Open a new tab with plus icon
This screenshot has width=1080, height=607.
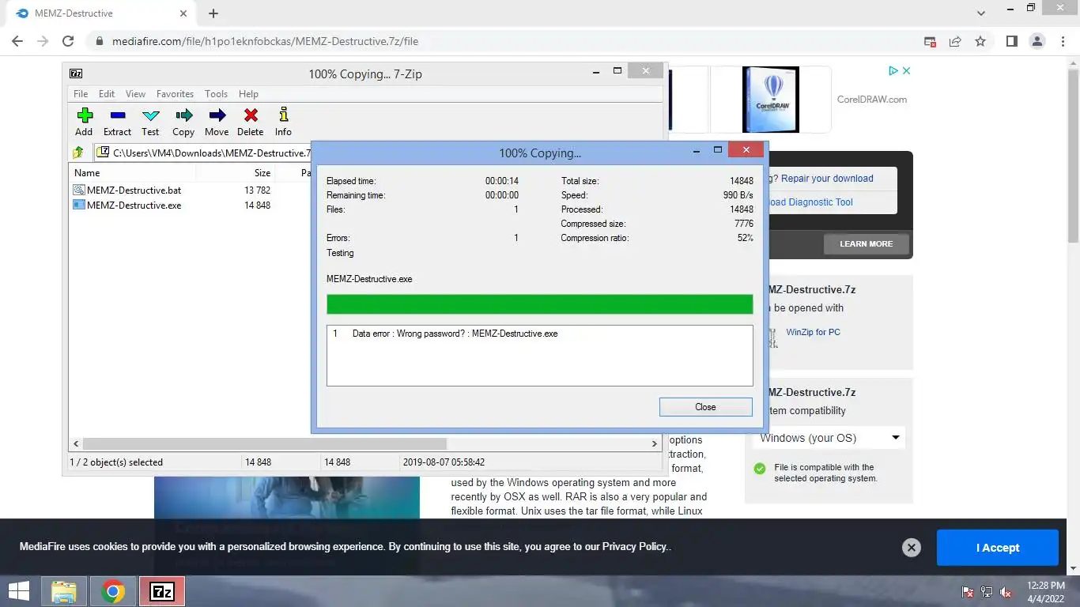click(x=213, y=13)
